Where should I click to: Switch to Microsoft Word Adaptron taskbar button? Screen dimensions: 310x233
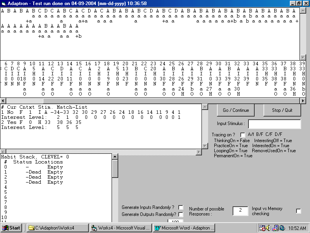click(184, 228)
